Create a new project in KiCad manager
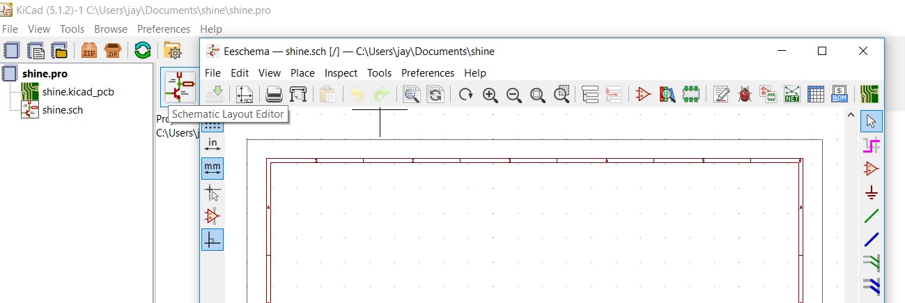 11,50
